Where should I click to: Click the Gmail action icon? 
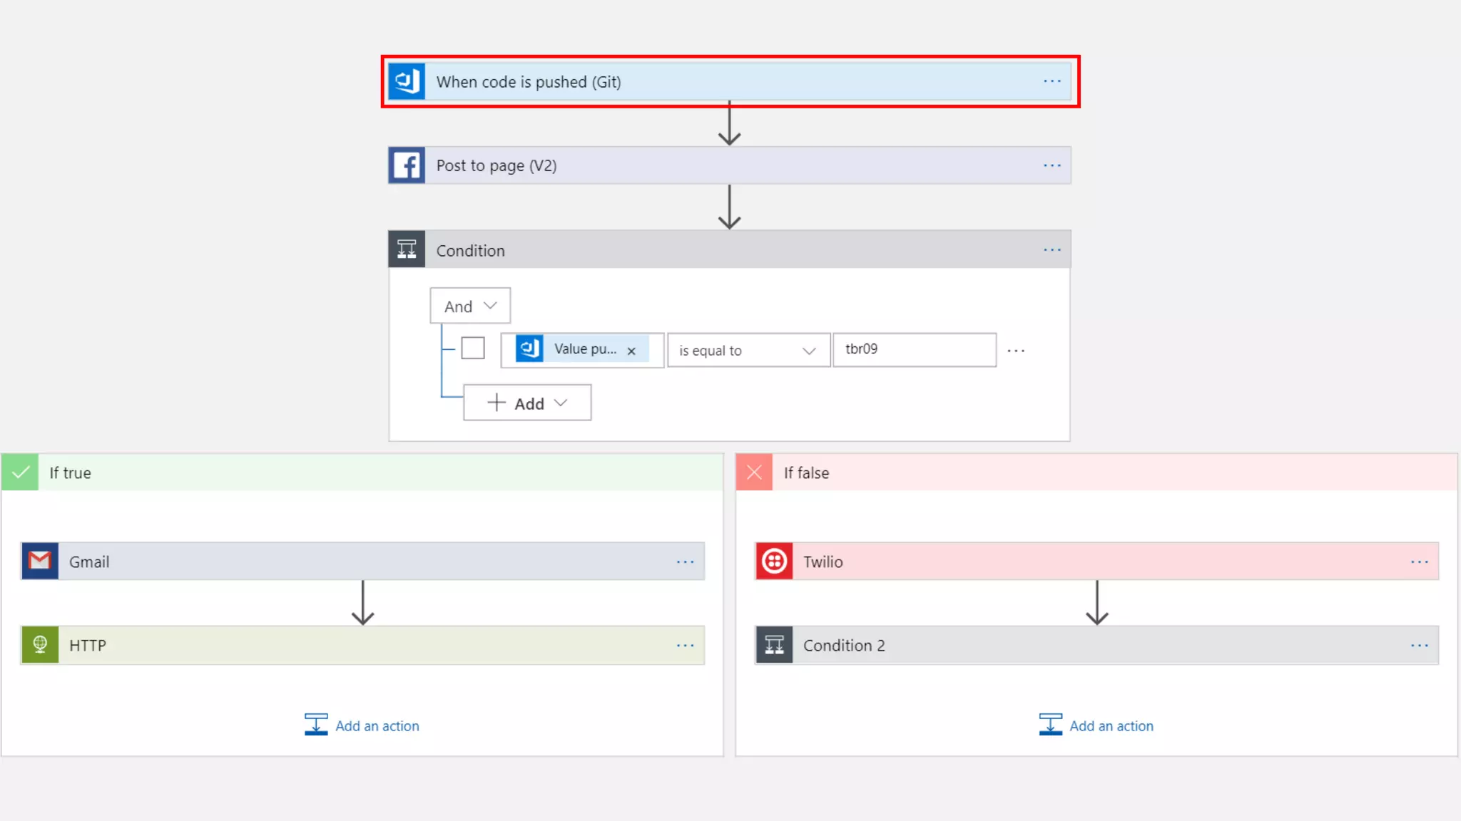[x=40, y=562]
